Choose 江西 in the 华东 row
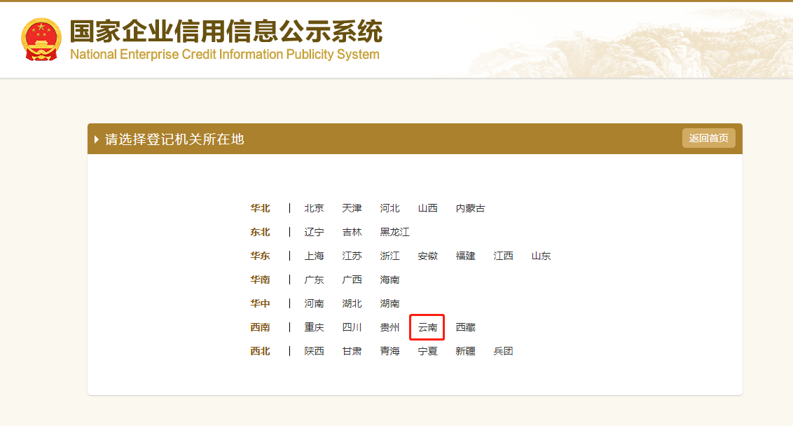The height and width of the screenshot is (426, 793). click(x=503, y=256)
